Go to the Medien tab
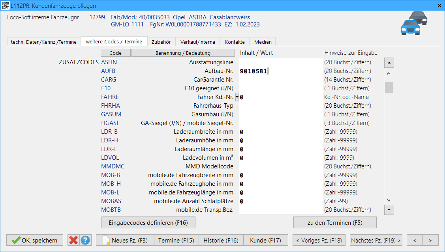 click(263, 42)
